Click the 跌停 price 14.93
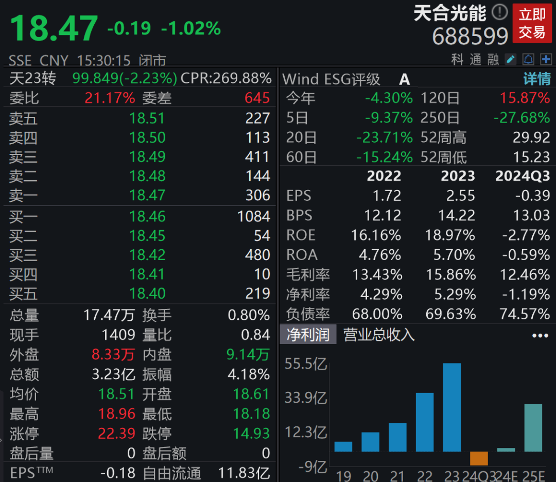The width and height of the screenshot is (556, 482). pyautogui.click(x=251, y=434)
